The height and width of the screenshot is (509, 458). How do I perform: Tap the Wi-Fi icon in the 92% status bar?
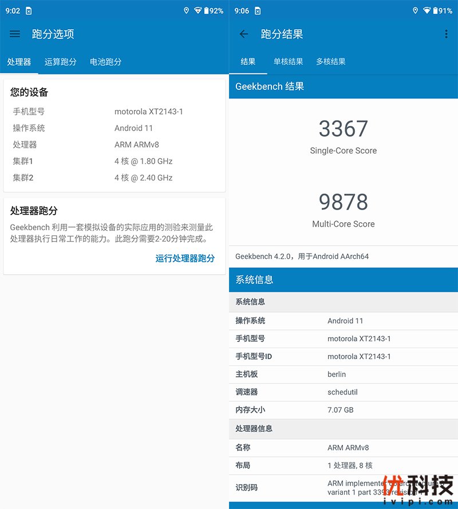click(x=198, y=11)
